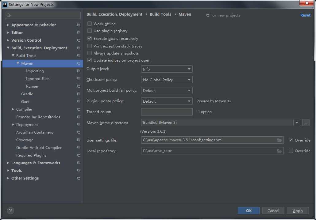316x220 pixels.
Task: Click the copy icon beside Version Control
Action: point(79,40)
